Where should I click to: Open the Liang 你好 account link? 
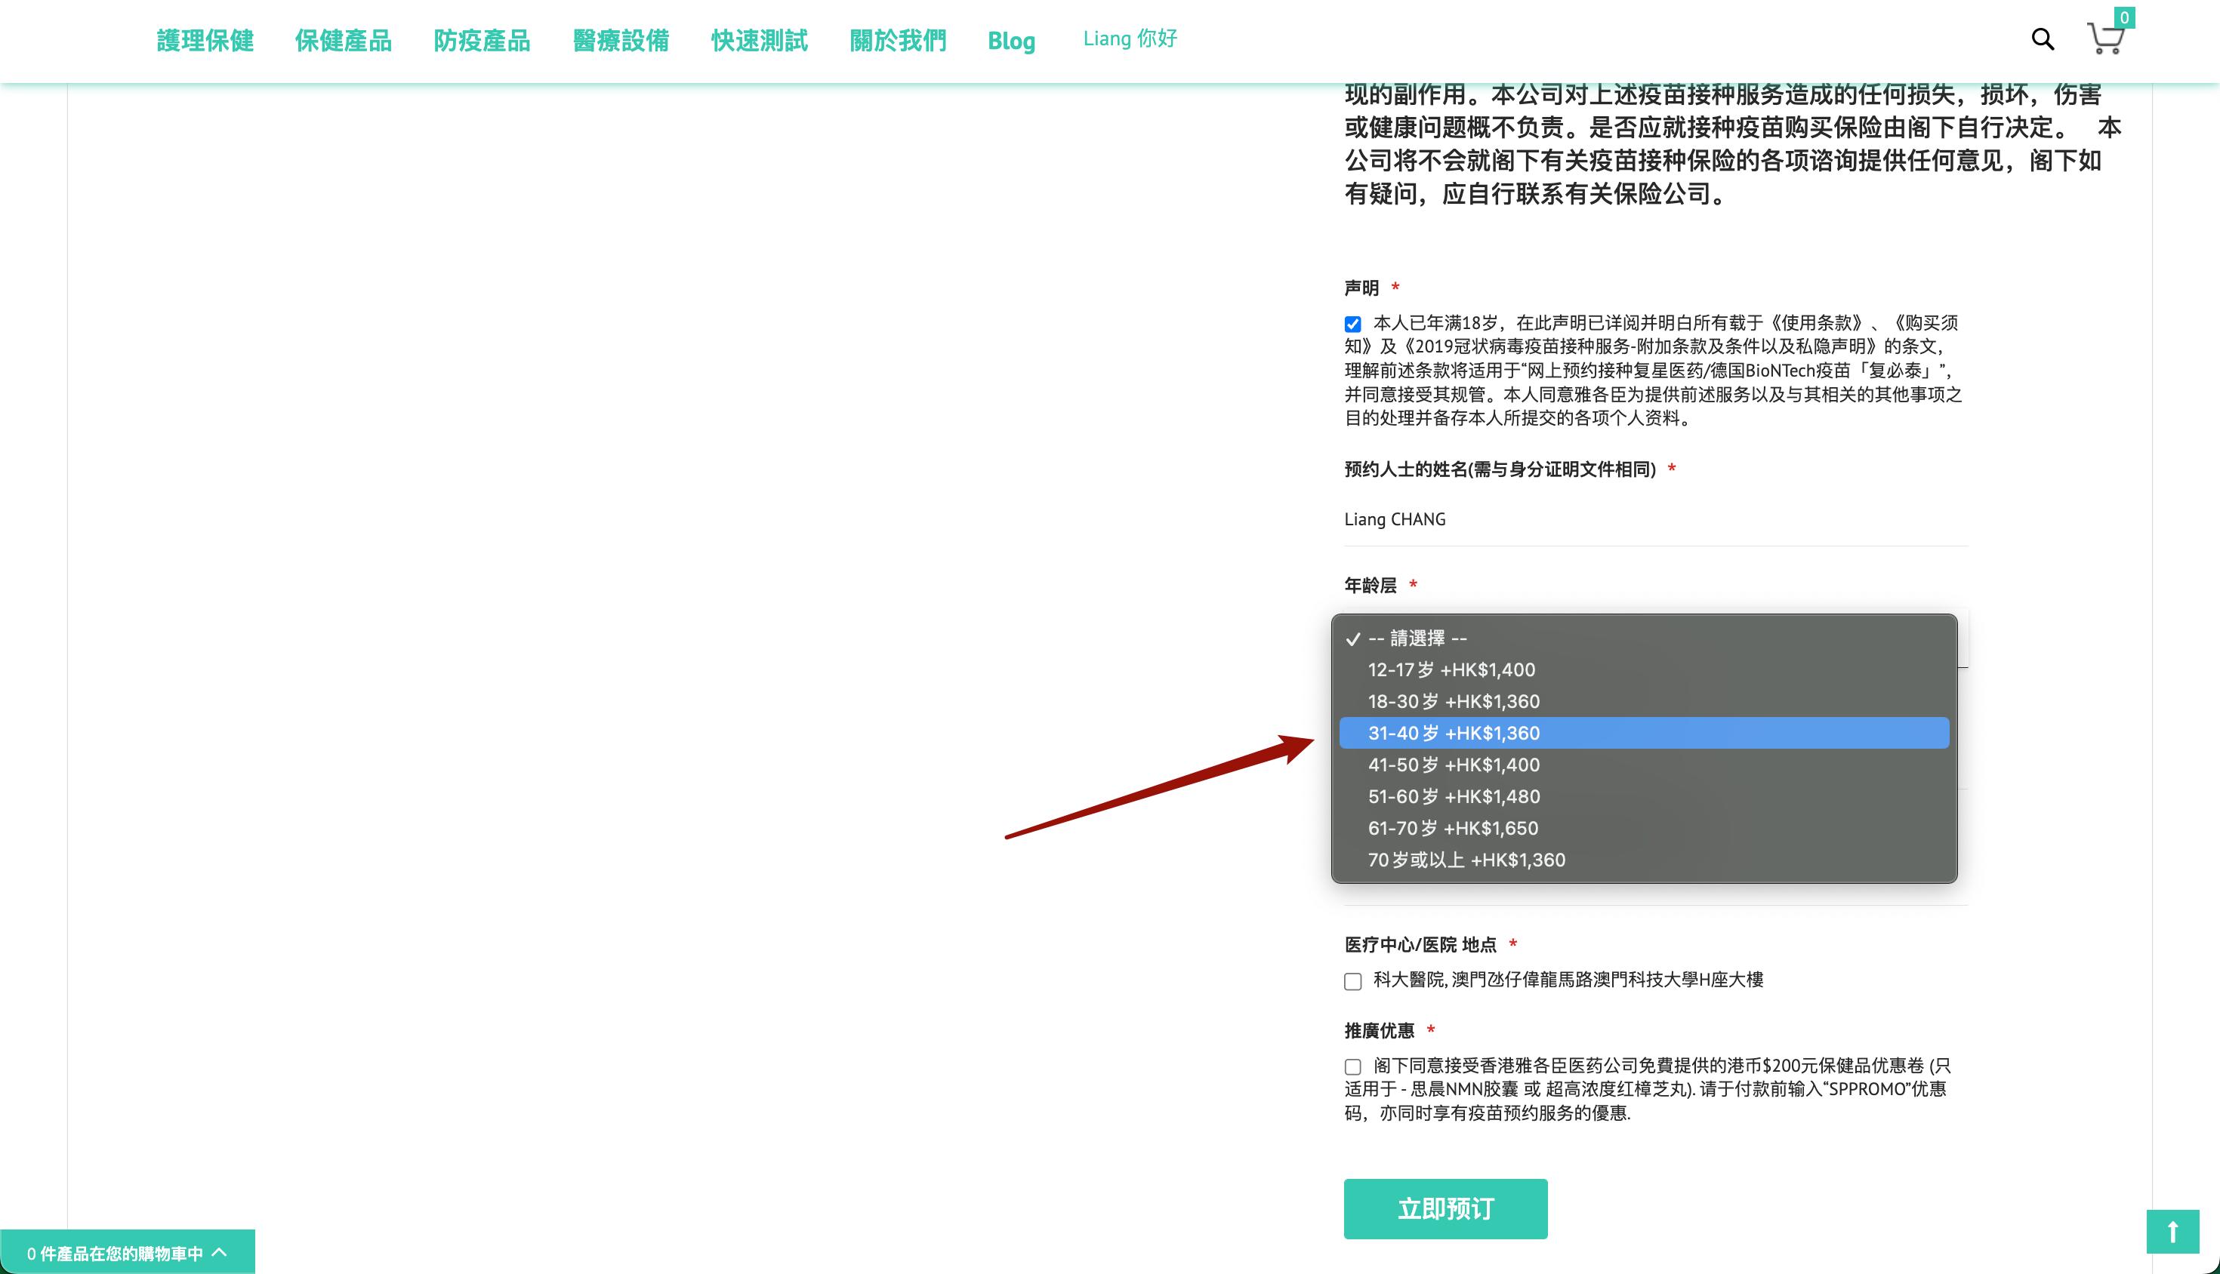point(1130,38)
